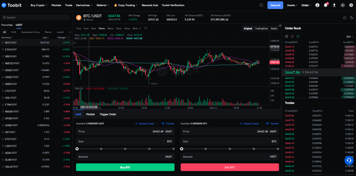The height and width of the screenshot is (176, 356).
Task: Star XRP/USDT as favorite
Action: coord(3,56)
